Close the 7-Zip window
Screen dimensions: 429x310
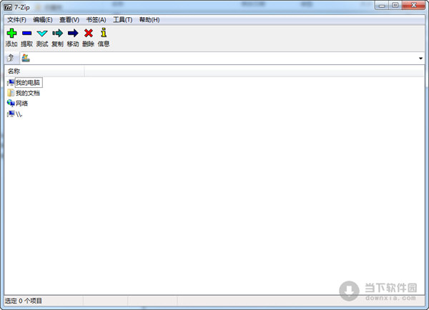pyautogui.click(x=414, y=5)
